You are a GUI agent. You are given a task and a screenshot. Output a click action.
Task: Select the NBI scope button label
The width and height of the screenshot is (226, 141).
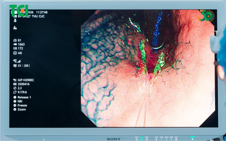[20, 101]
